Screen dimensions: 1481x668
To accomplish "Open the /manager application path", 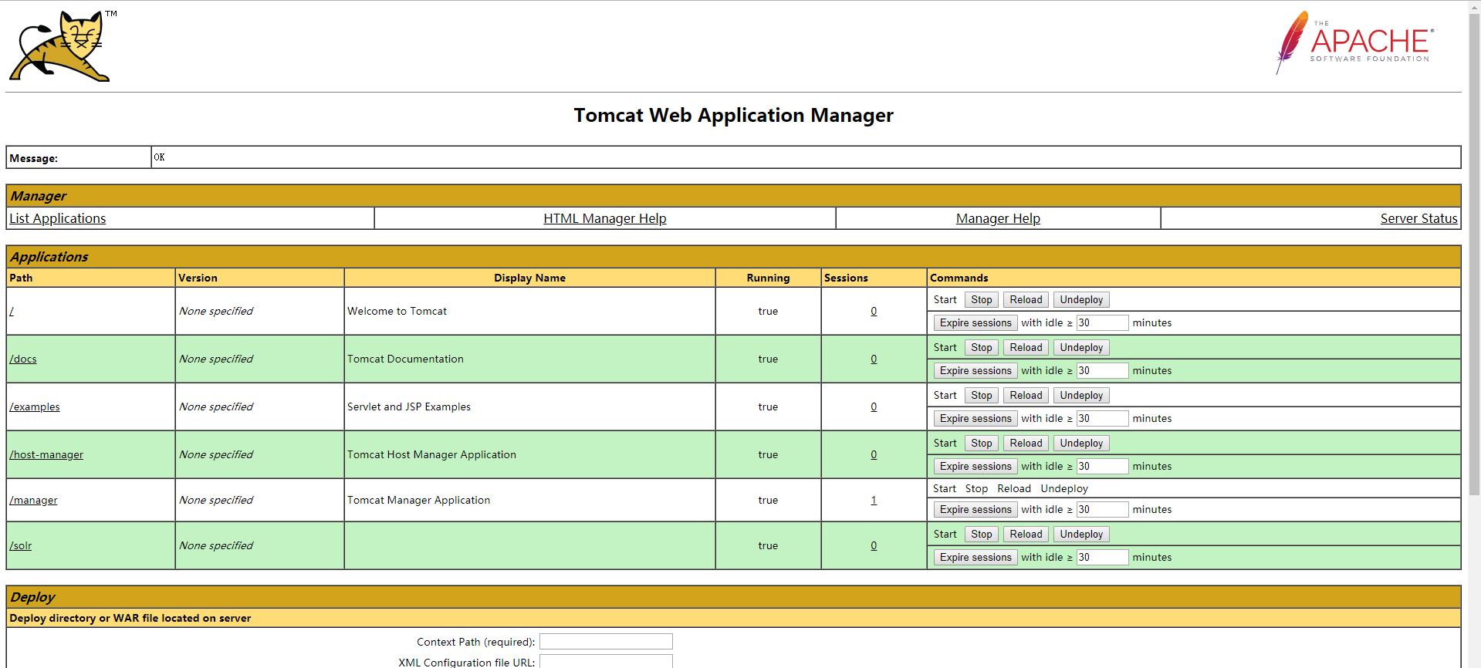I will click(x=33, y=501).
